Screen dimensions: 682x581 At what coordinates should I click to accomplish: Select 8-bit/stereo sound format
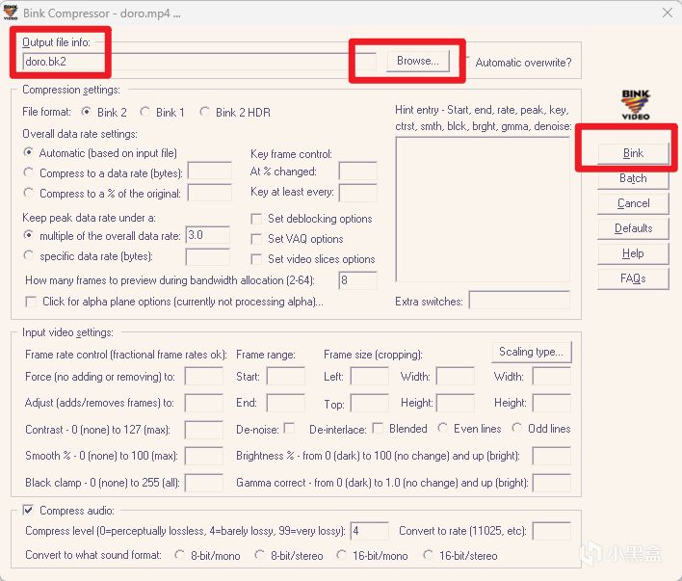(x=259, y=555)
